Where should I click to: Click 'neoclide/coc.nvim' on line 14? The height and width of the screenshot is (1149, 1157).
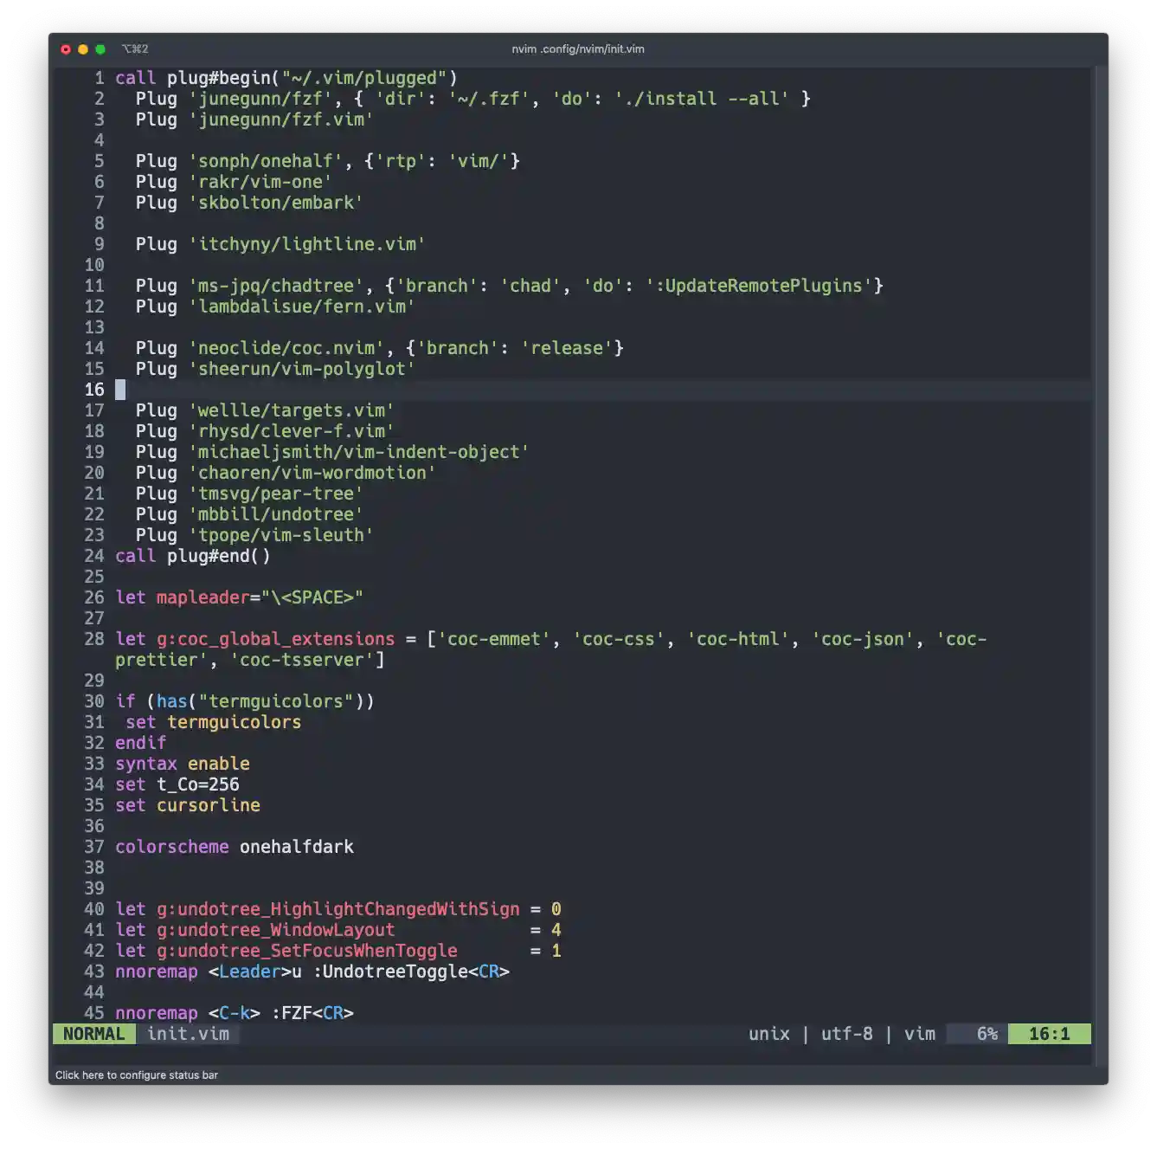[x=286, y=348]
